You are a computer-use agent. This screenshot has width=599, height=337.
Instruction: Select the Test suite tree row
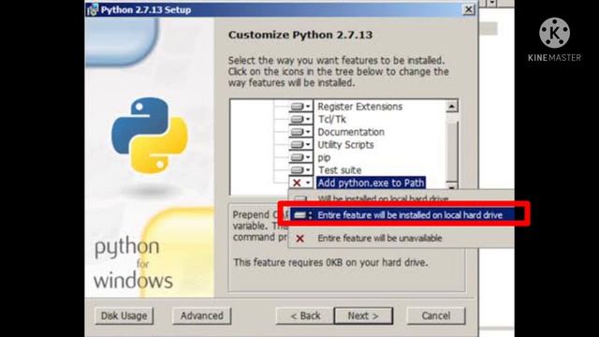pos(340,170)
